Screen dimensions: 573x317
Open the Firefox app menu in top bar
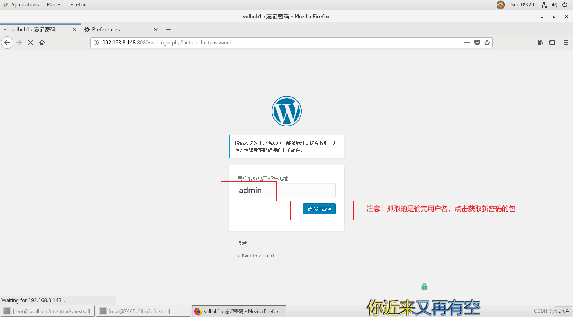(78, 5)
